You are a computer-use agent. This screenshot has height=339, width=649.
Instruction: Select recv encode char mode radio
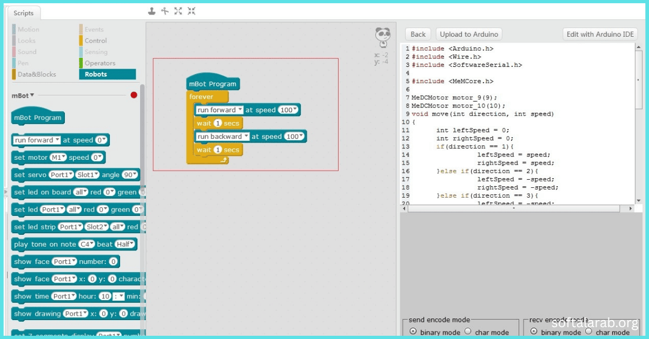[x=589, y=332]
